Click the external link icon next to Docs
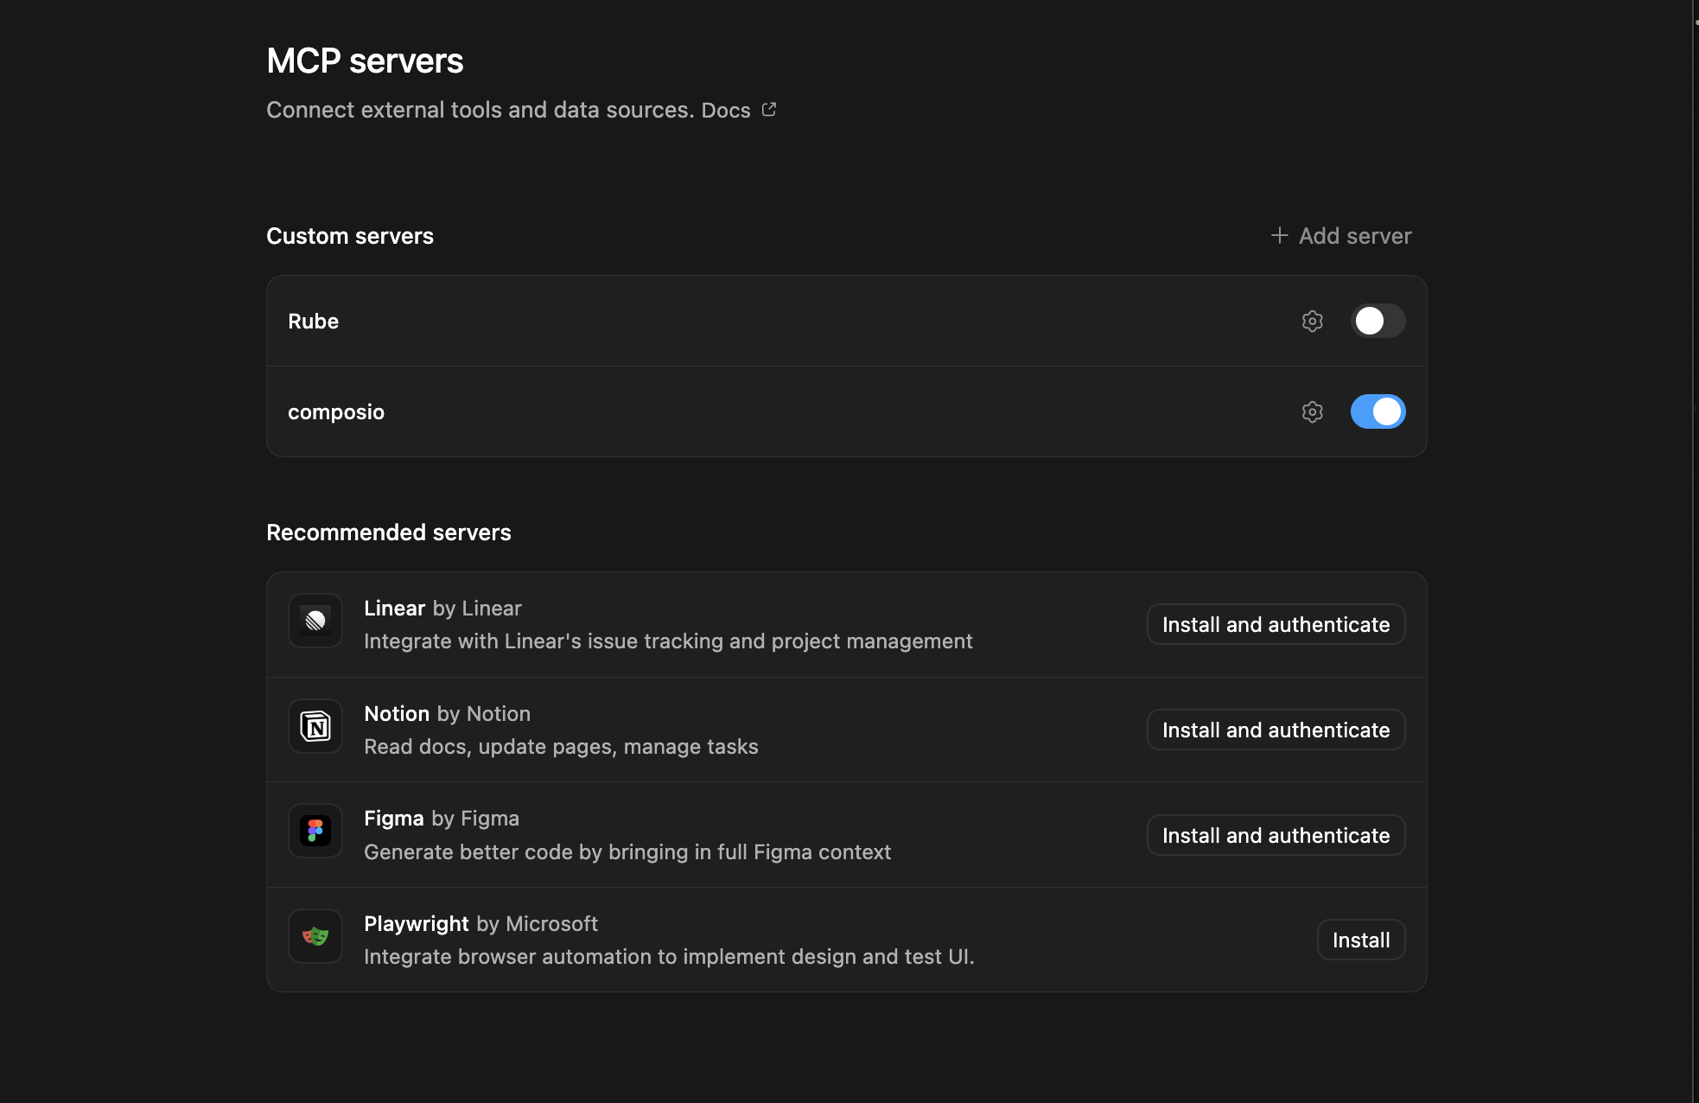Viewport: 1699px width, 1103px height. click(768, 110)
